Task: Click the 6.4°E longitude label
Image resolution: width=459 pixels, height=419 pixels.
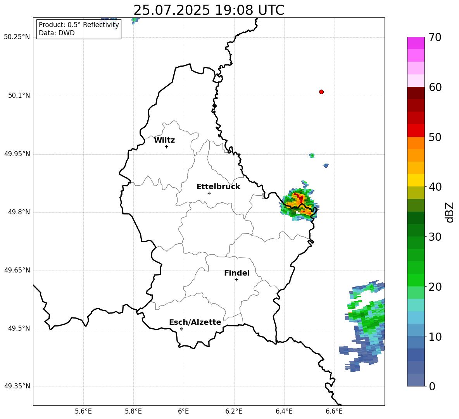Action: (284, 411)
